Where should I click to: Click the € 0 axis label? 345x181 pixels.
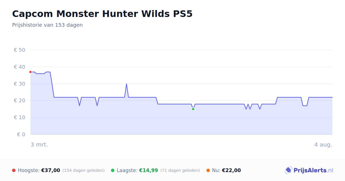point(21,134)
